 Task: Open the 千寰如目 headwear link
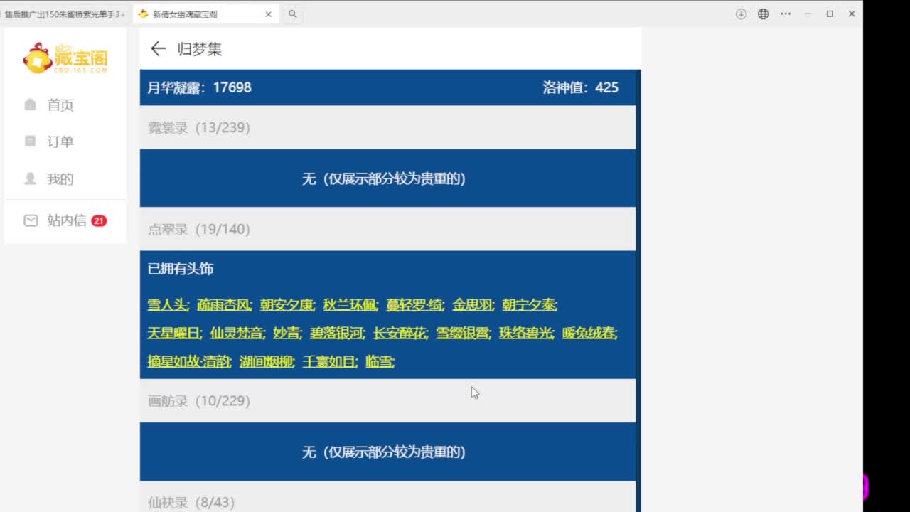pyautogui.click(x=329, y=362)
